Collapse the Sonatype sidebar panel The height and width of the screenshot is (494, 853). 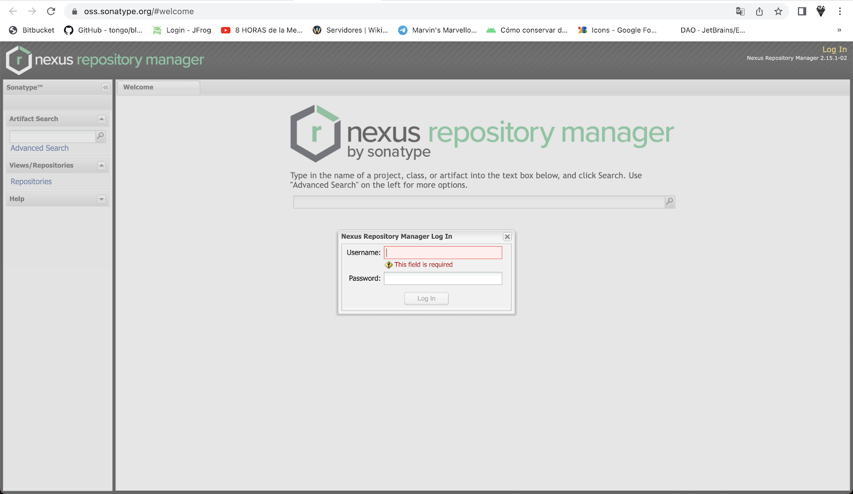click(x=106, y=87)
